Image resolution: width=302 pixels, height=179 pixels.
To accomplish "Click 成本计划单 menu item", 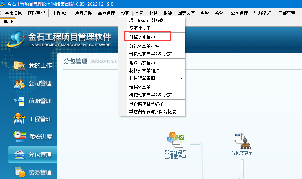I will coord(140,27).
